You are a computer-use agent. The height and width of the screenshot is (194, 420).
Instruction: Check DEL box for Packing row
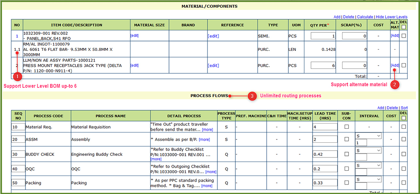[x=404, y=183]
